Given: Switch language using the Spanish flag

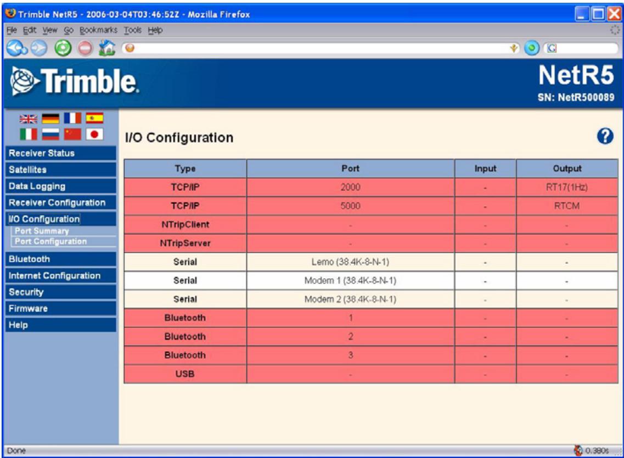Looking at the screenshot, I should [94, 118].
